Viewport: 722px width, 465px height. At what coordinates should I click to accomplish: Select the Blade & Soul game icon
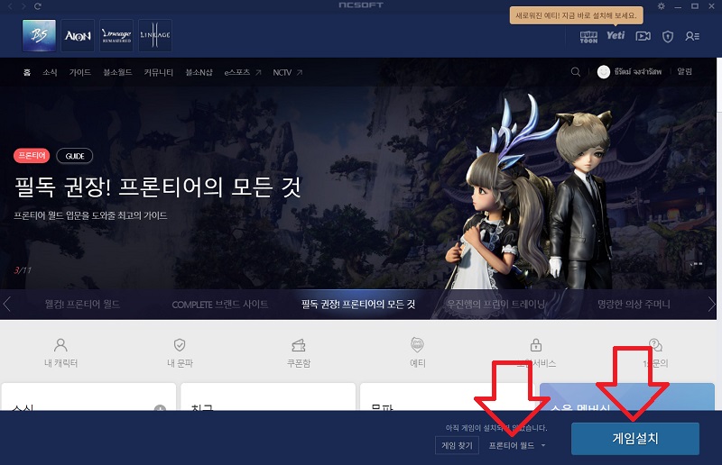point(38,35)
